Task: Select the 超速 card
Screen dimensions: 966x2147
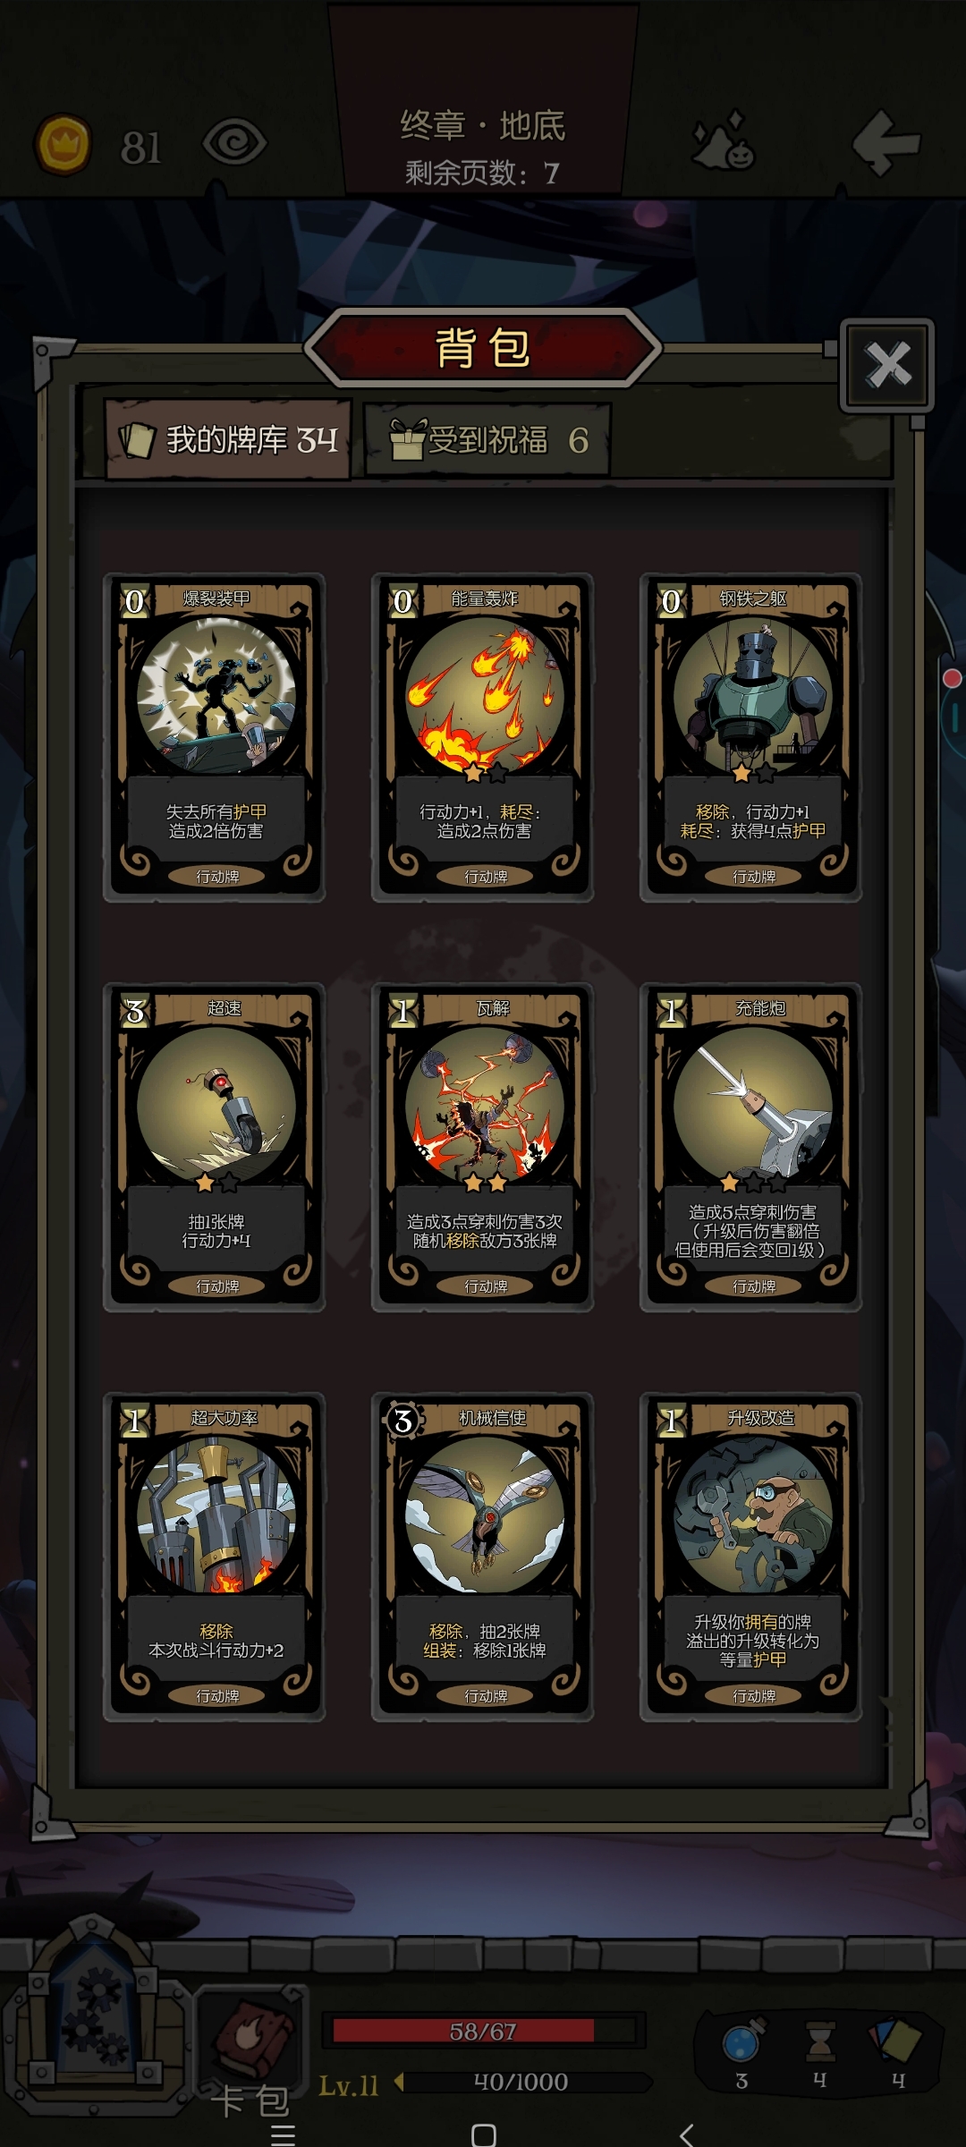Action: click(x=215, y=1147)
